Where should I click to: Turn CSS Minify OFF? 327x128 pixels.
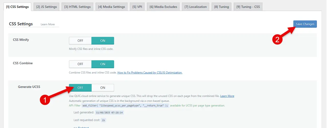coord(80,41)
